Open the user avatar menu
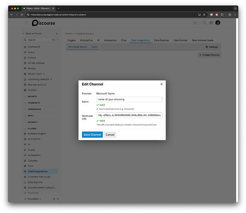Viewport: 246px width, 213px height. tap(218, 23)
